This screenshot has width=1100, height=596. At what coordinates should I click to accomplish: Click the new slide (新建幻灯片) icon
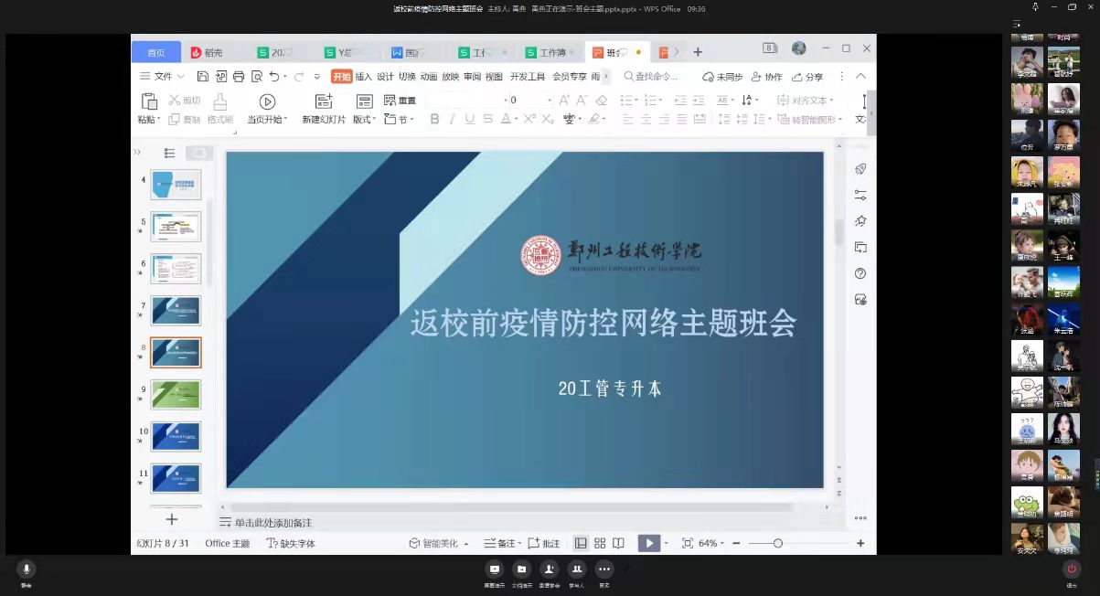point(324,101)
